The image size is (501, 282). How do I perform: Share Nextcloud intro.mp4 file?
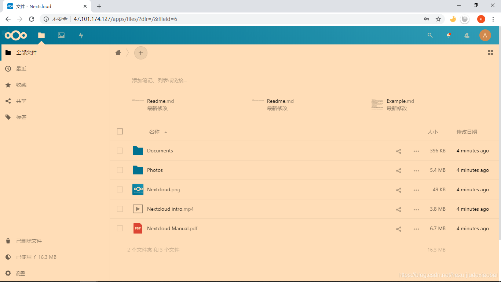(399, 209)
